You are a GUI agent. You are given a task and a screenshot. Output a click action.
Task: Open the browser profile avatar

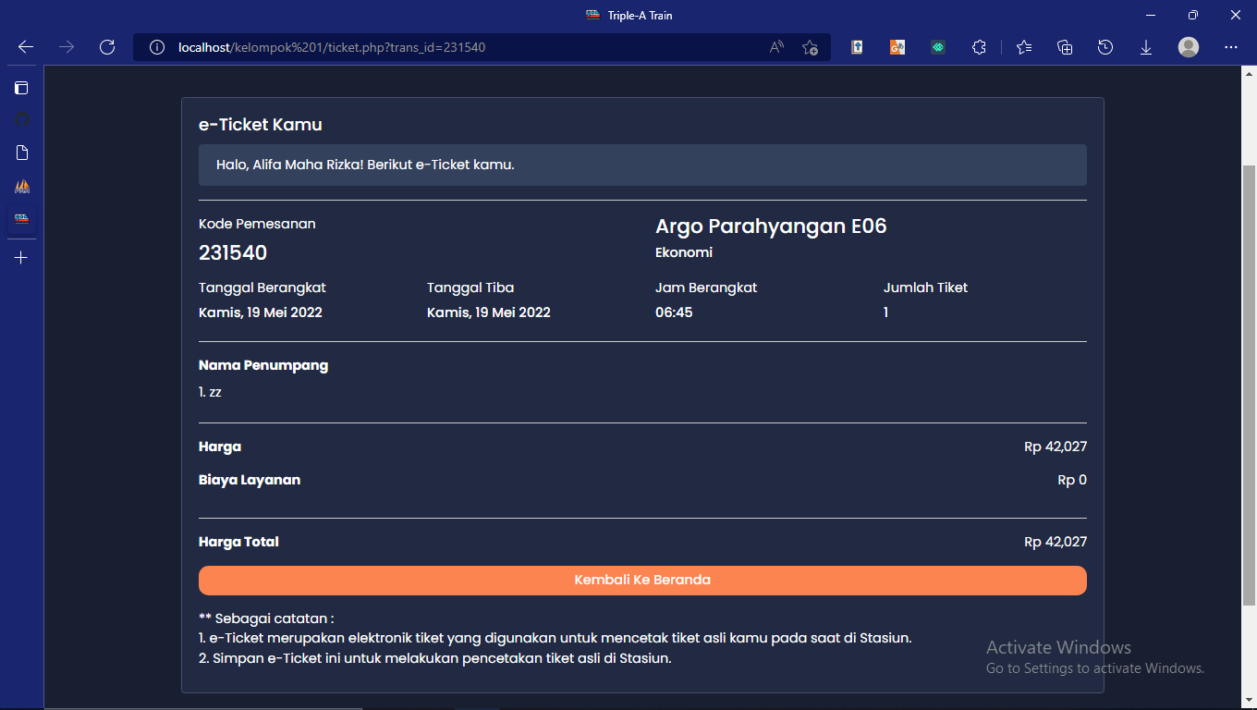[x=1189, y=46]
